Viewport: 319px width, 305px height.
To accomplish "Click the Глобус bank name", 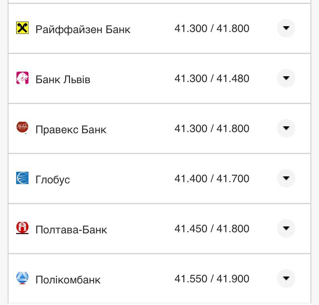I will 53,179.
